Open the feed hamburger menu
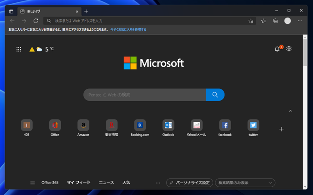313x195 pixels. [x=33, y=183]
